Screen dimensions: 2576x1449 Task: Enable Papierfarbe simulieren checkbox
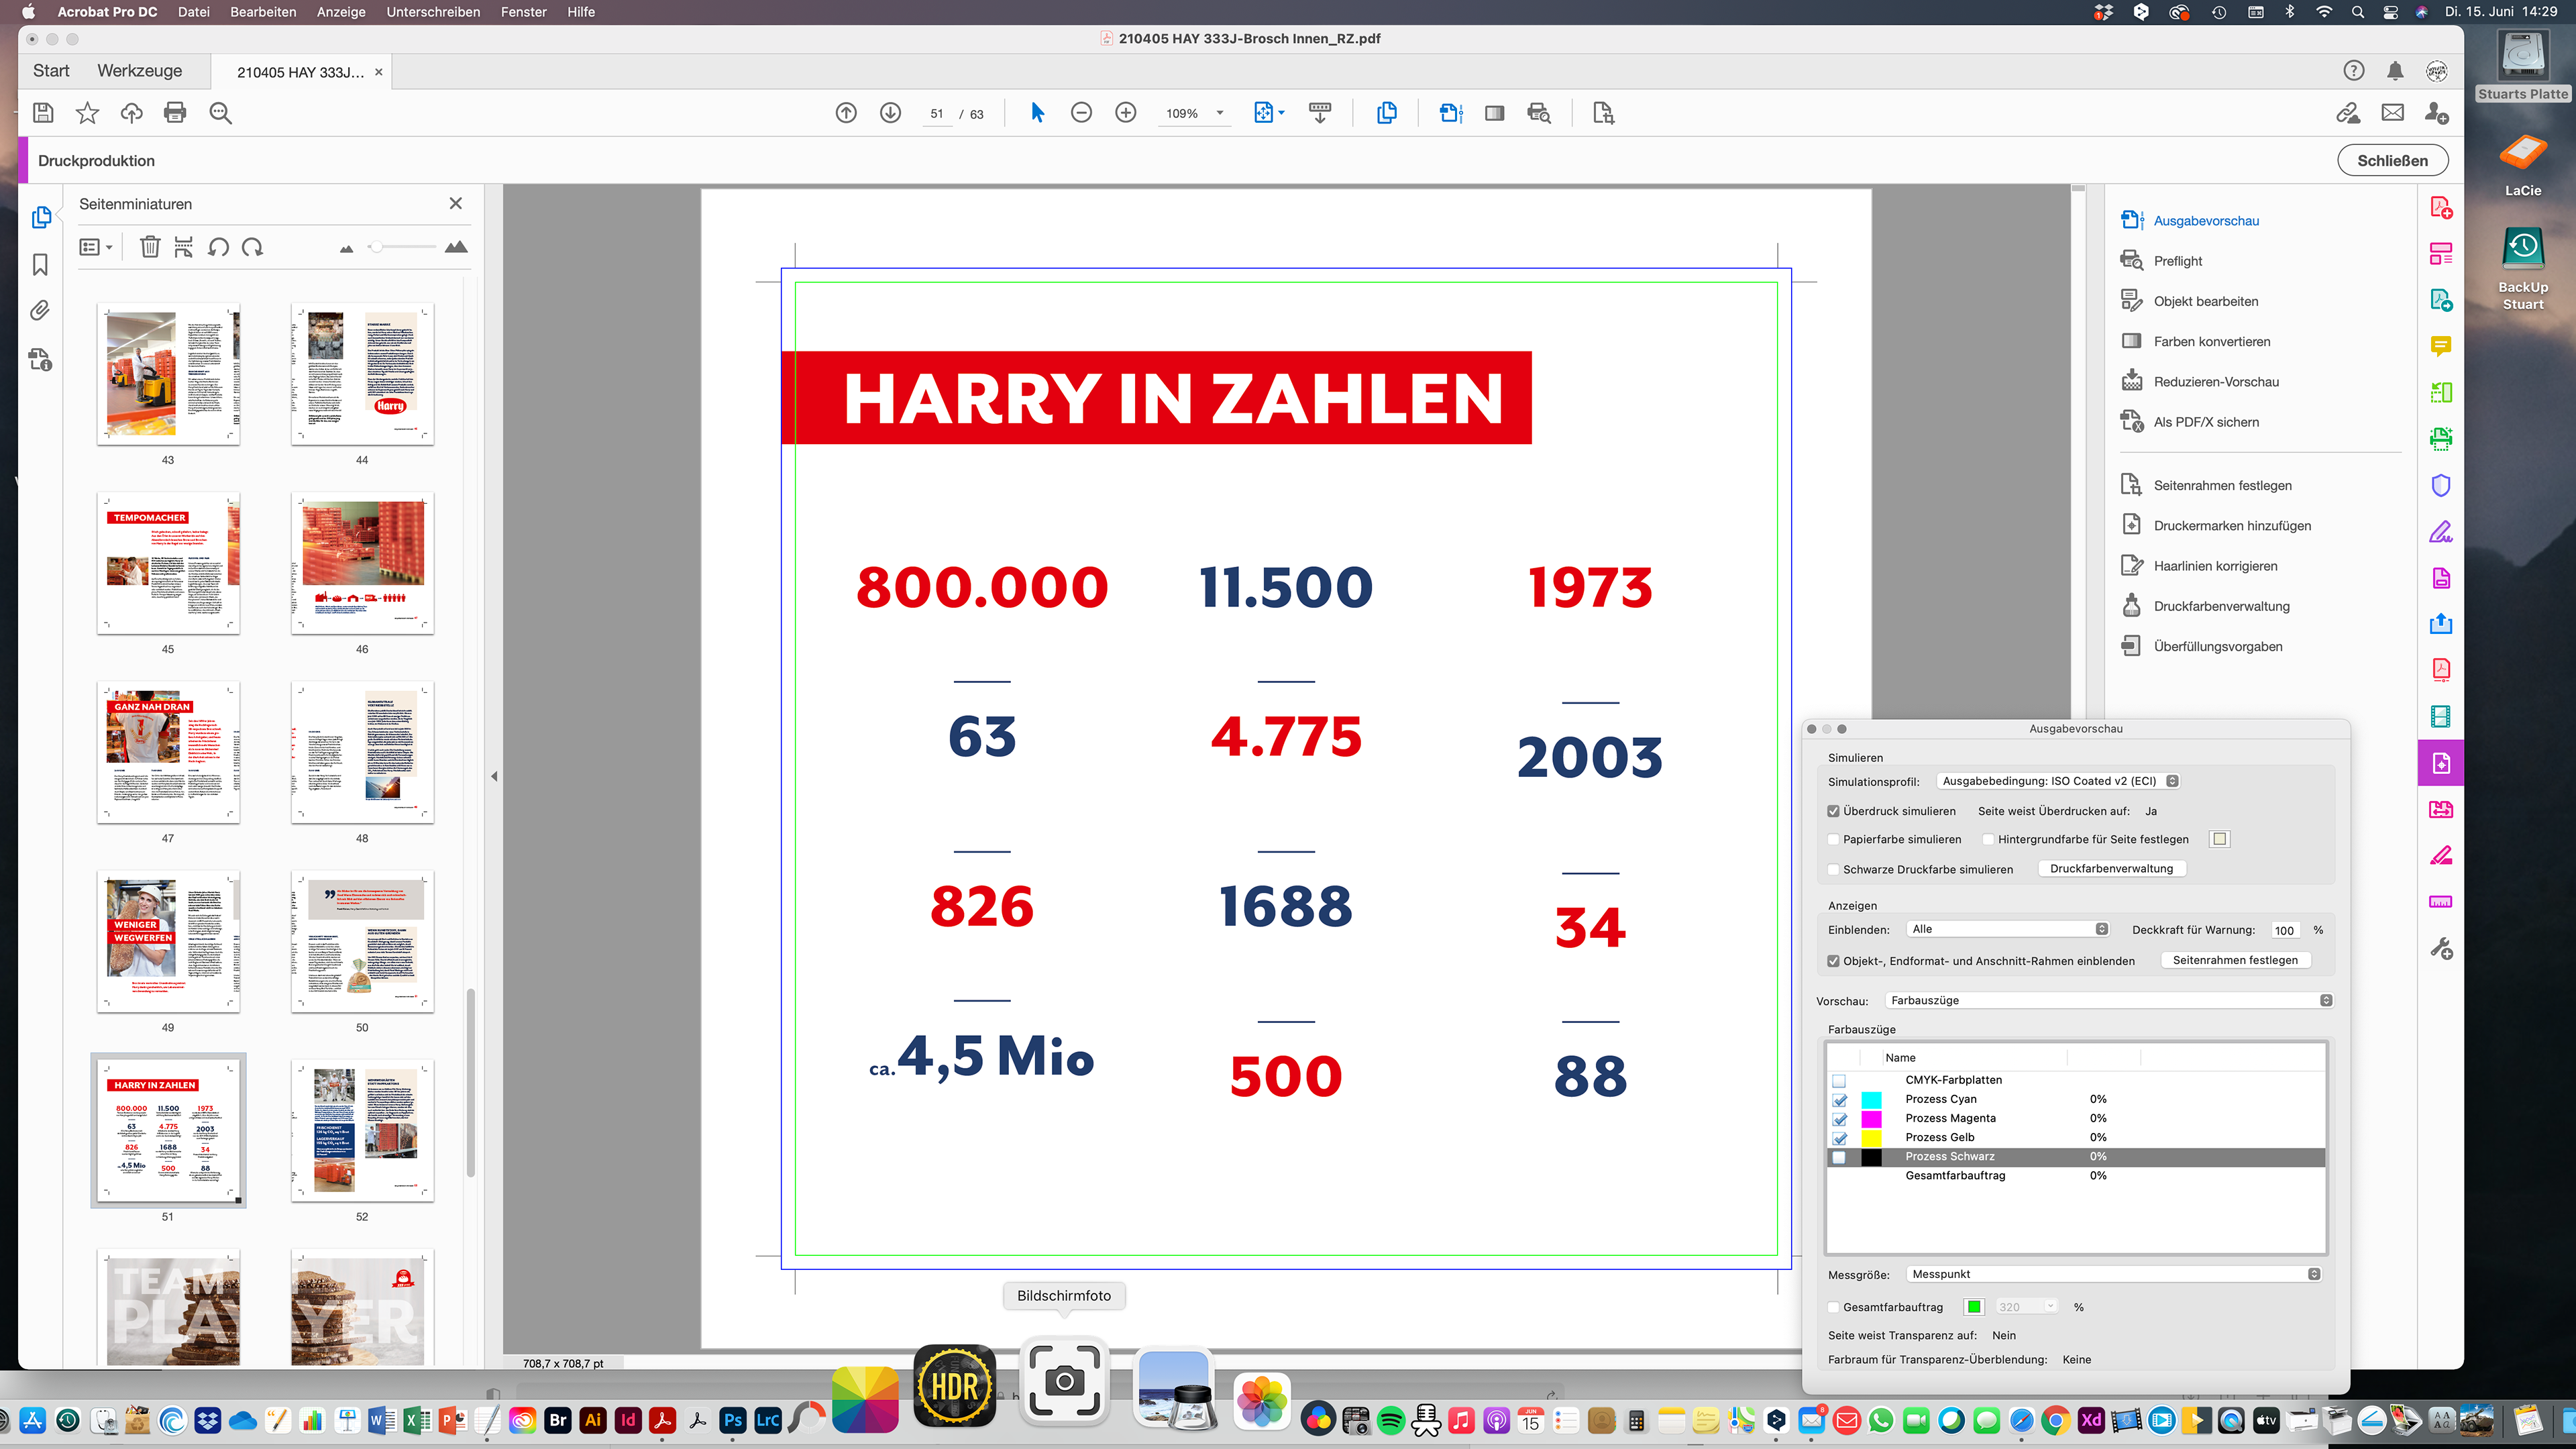(x=1833, y=840)
